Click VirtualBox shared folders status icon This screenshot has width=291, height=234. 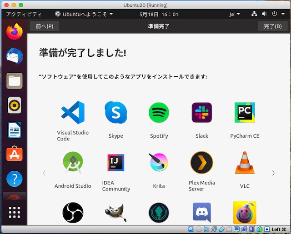pyautogui.click(x=229, y=229)
